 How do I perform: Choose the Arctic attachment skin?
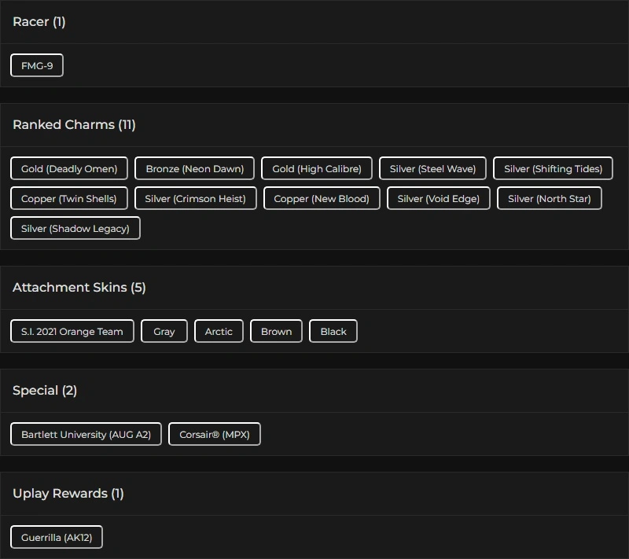tap(219, 332)
